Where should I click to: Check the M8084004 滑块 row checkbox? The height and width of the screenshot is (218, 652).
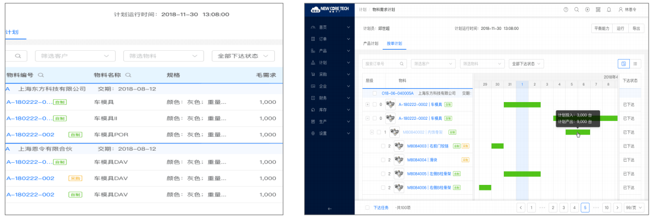pos(383,159)
